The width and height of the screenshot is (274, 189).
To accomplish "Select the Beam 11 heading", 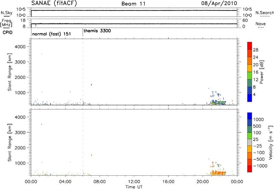I will (x=134, y=4).
